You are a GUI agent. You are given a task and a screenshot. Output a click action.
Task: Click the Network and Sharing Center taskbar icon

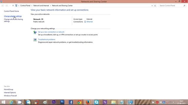tap(130, 102)
